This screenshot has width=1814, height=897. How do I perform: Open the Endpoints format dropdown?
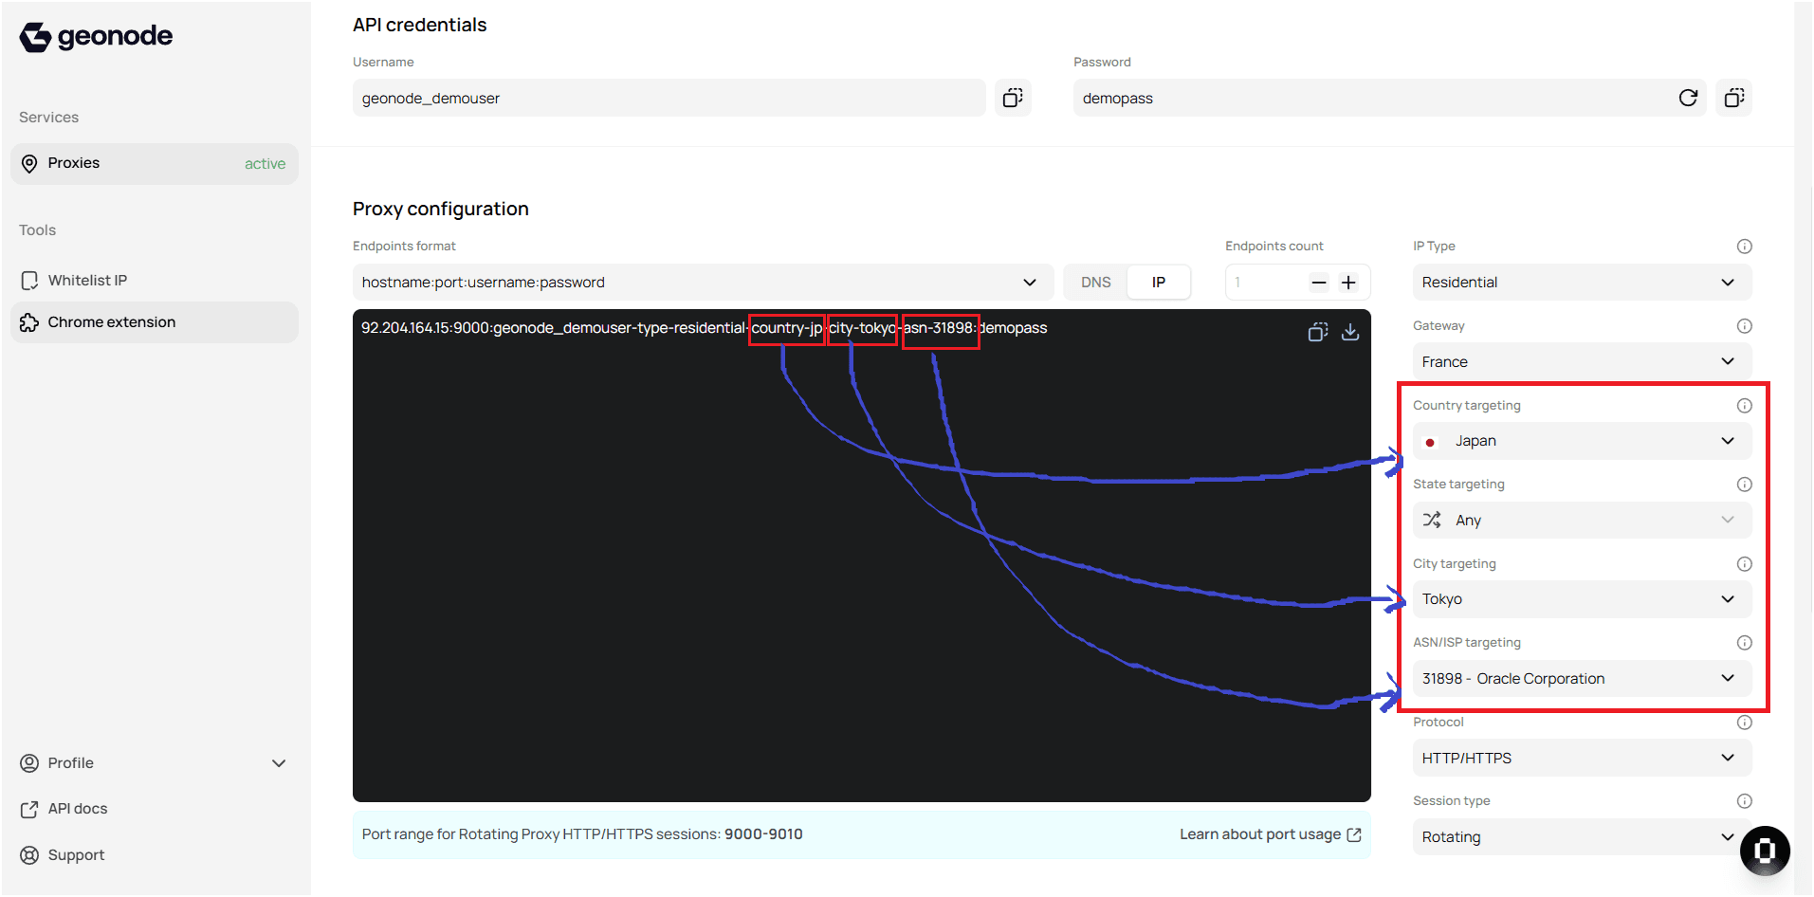click(x=702, y=283)
